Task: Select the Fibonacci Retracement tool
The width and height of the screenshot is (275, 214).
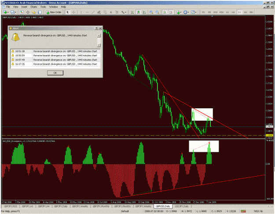Action: point(105,12)
